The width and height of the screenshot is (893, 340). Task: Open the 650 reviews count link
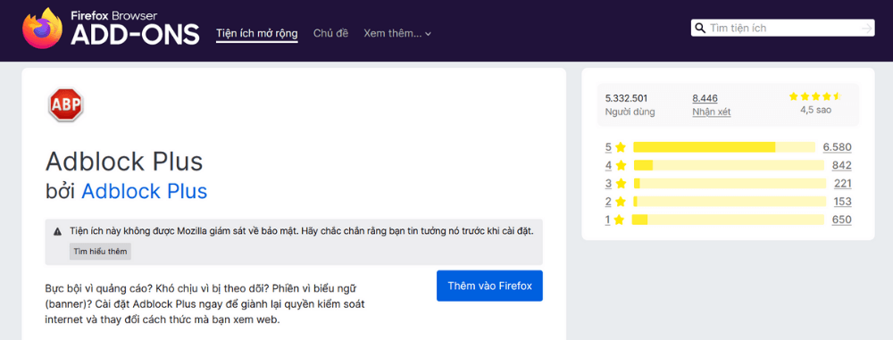click(842, 220)
